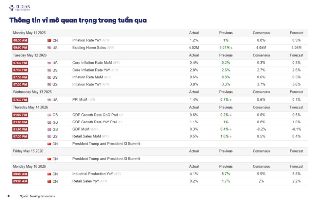
Task: Click the China flag beside Inflation Rate YoY
Action: (x=49, y=41)
